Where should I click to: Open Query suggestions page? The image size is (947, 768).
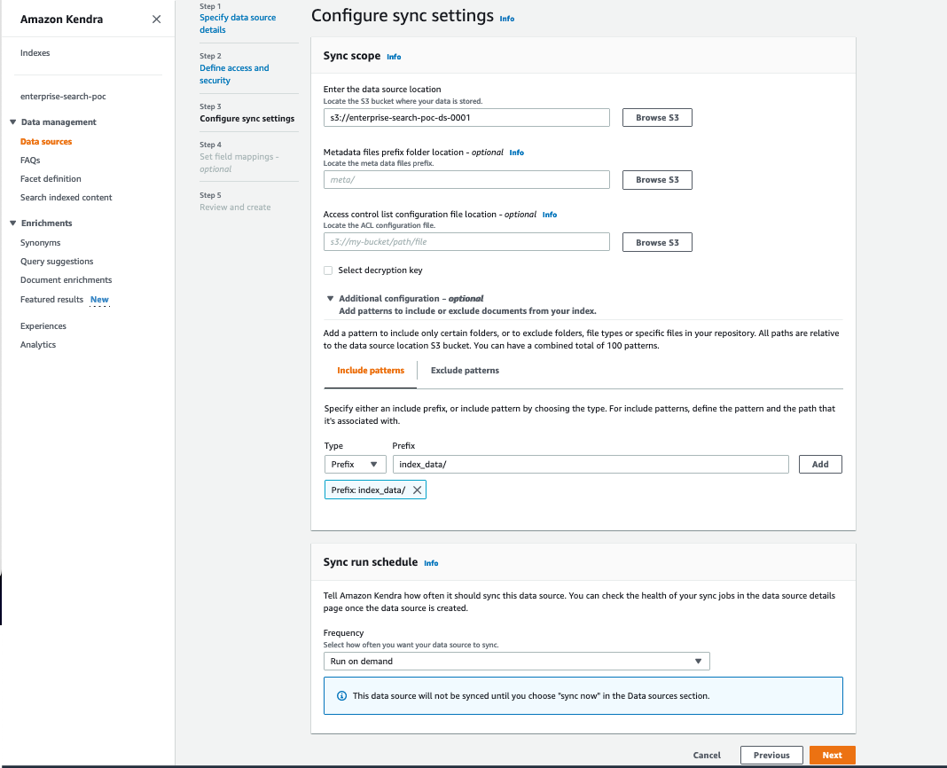click(x=57, y=262)
